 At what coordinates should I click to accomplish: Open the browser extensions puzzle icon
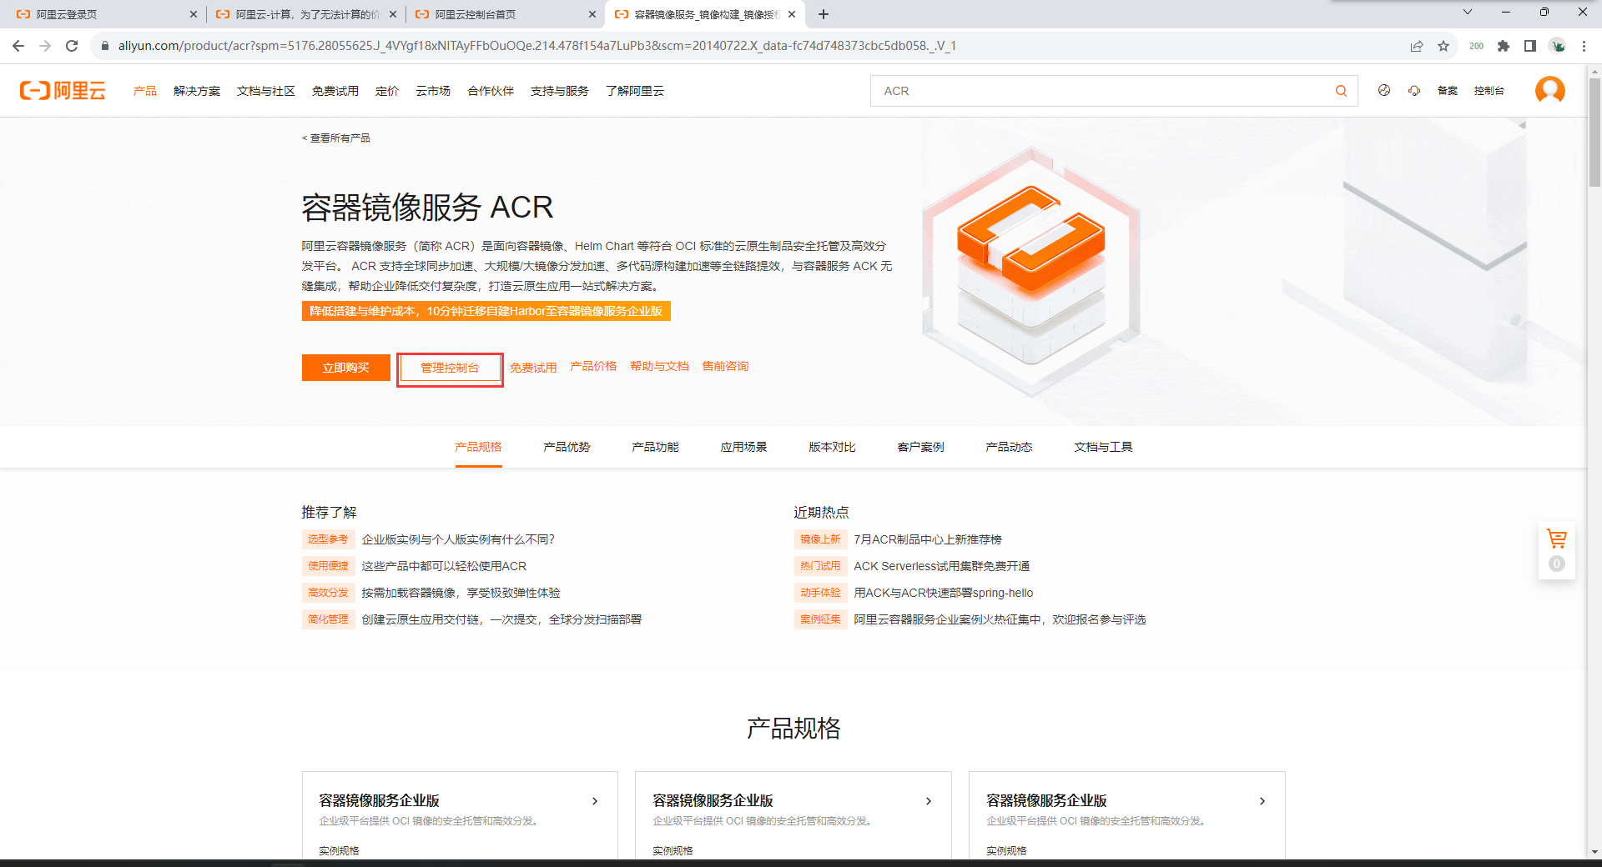point(1504,46)
